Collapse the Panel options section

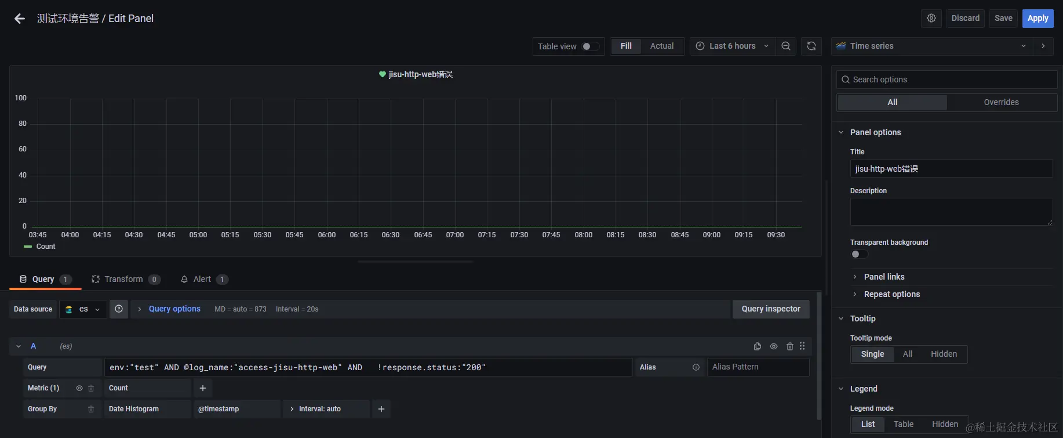[x=841, y=132]
